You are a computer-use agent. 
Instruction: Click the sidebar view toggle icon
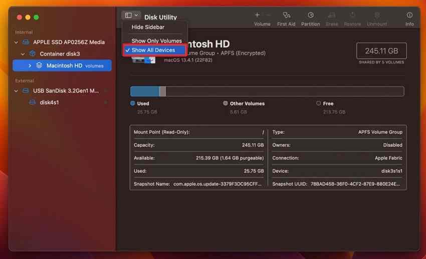click(128, 15)
